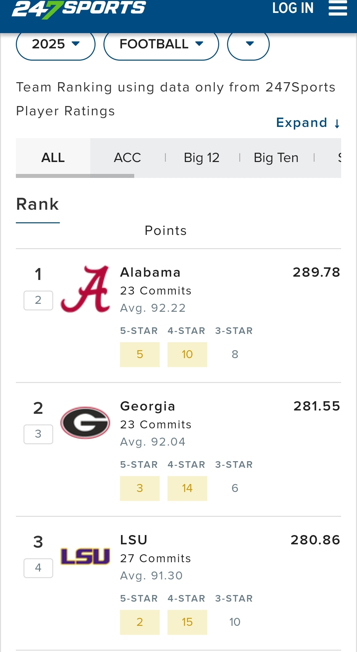Click the Georgia team logo
Viewport: 357px width, 652px height.
click(x=85, y=422)
